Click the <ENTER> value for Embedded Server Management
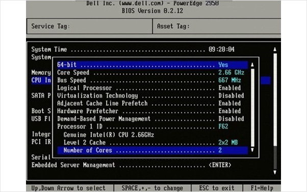 [x=220, y=165]
